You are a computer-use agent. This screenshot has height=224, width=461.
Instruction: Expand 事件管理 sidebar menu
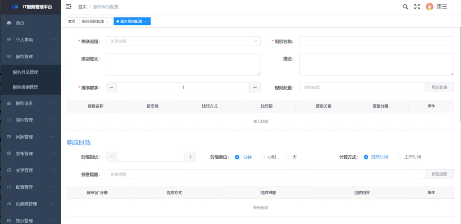31,120
